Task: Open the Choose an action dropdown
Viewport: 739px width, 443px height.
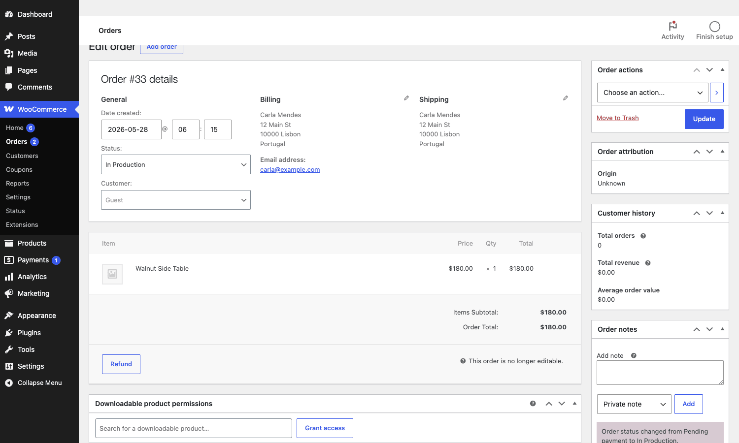Action: point(652,93)
